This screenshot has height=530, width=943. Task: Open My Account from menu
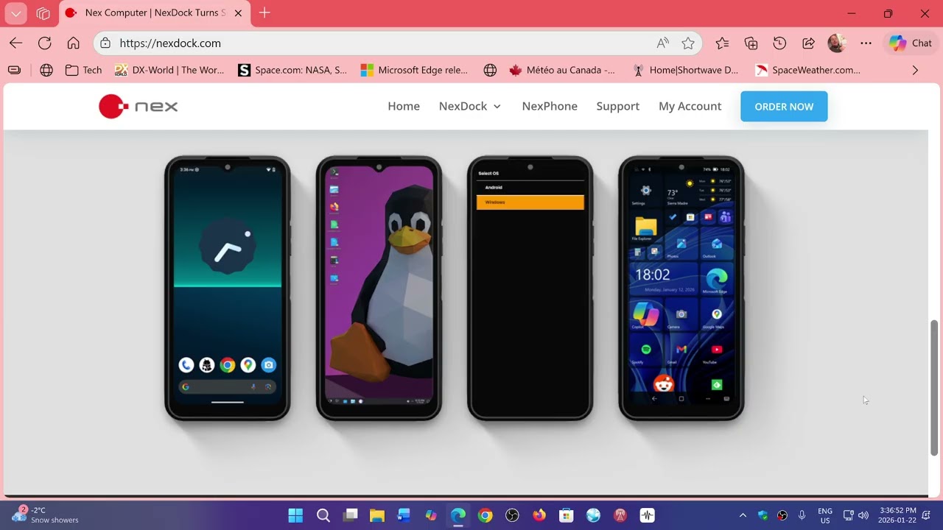click(x=690, y=107)
